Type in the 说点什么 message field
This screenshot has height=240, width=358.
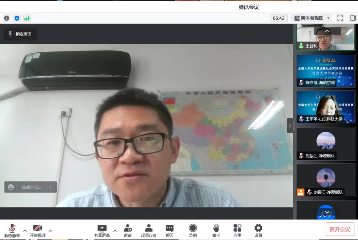point(32,187)
